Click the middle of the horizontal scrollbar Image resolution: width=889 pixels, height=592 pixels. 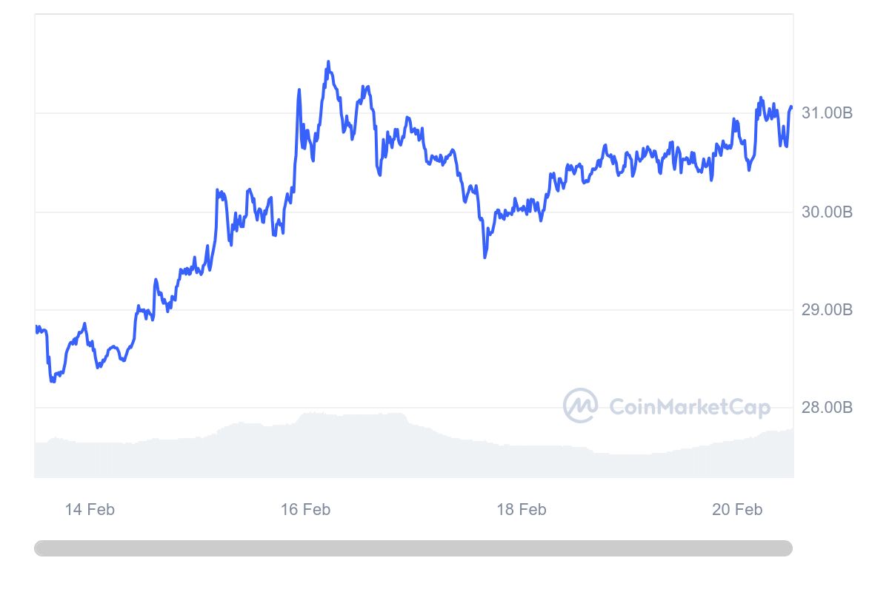(x=413, y=548)
